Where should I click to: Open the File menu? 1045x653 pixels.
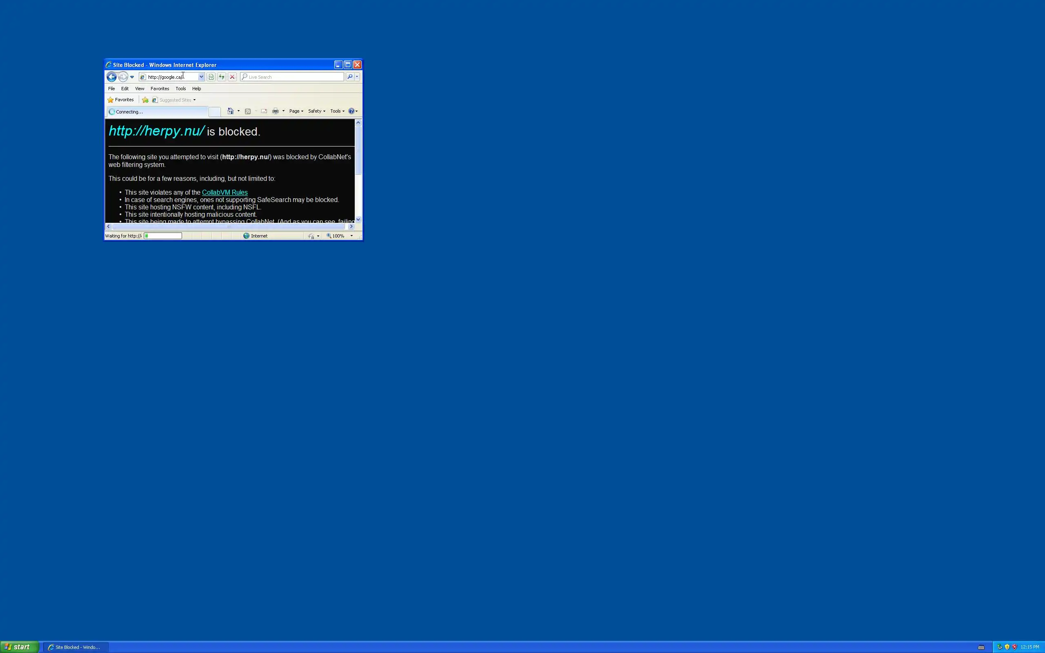click(x=111, y=89)
